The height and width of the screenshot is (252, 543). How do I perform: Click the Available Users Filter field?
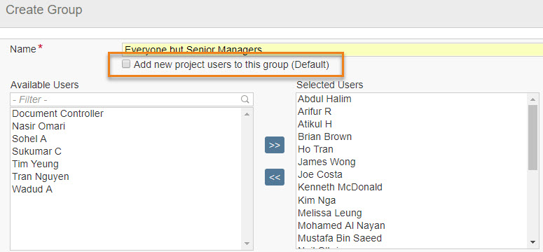coord(132,99)
